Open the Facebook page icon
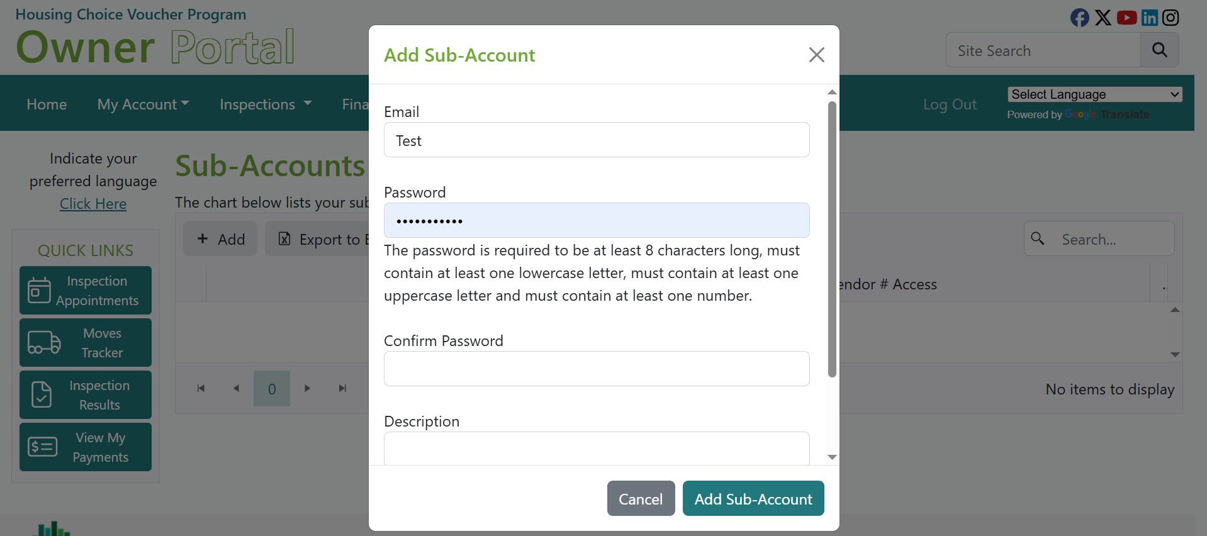Image resolution: width=1207 pixels, height=536 pixels. [x=1079, y=17]
